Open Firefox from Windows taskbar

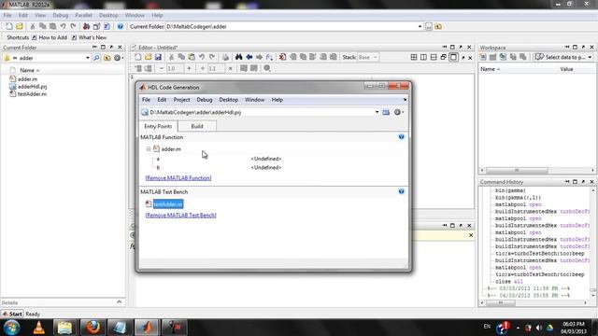[x=93, y=328]
